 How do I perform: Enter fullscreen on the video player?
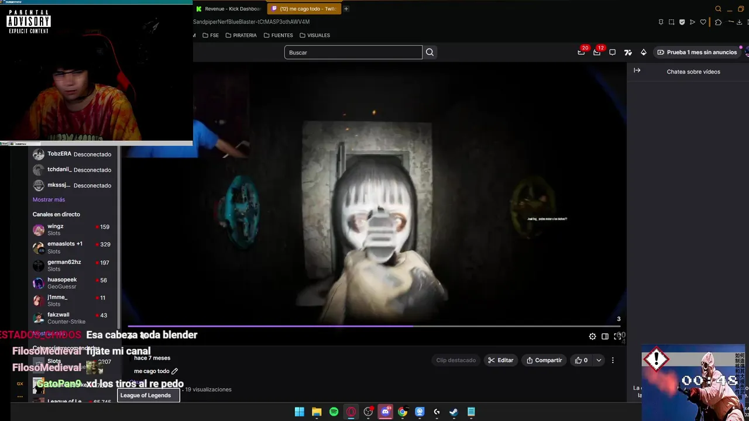[617, 336]
